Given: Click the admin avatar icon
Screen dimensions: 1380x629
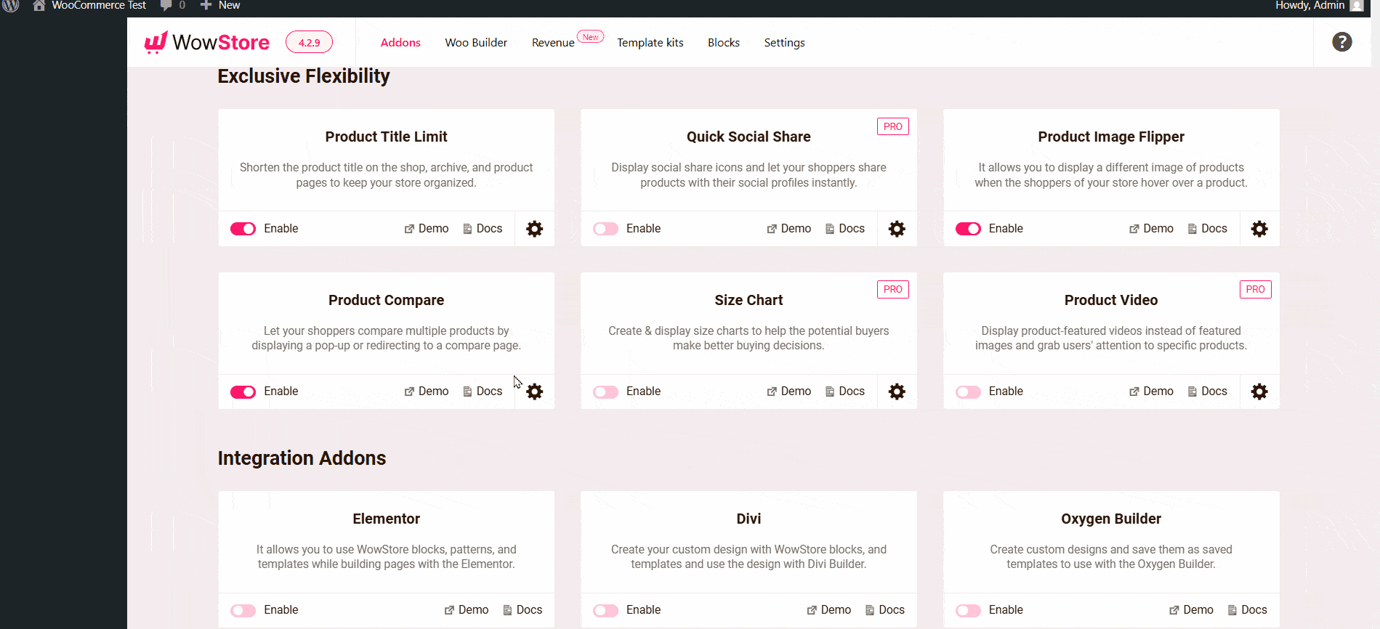Looking at the screenshot, I should (1356, 5).
